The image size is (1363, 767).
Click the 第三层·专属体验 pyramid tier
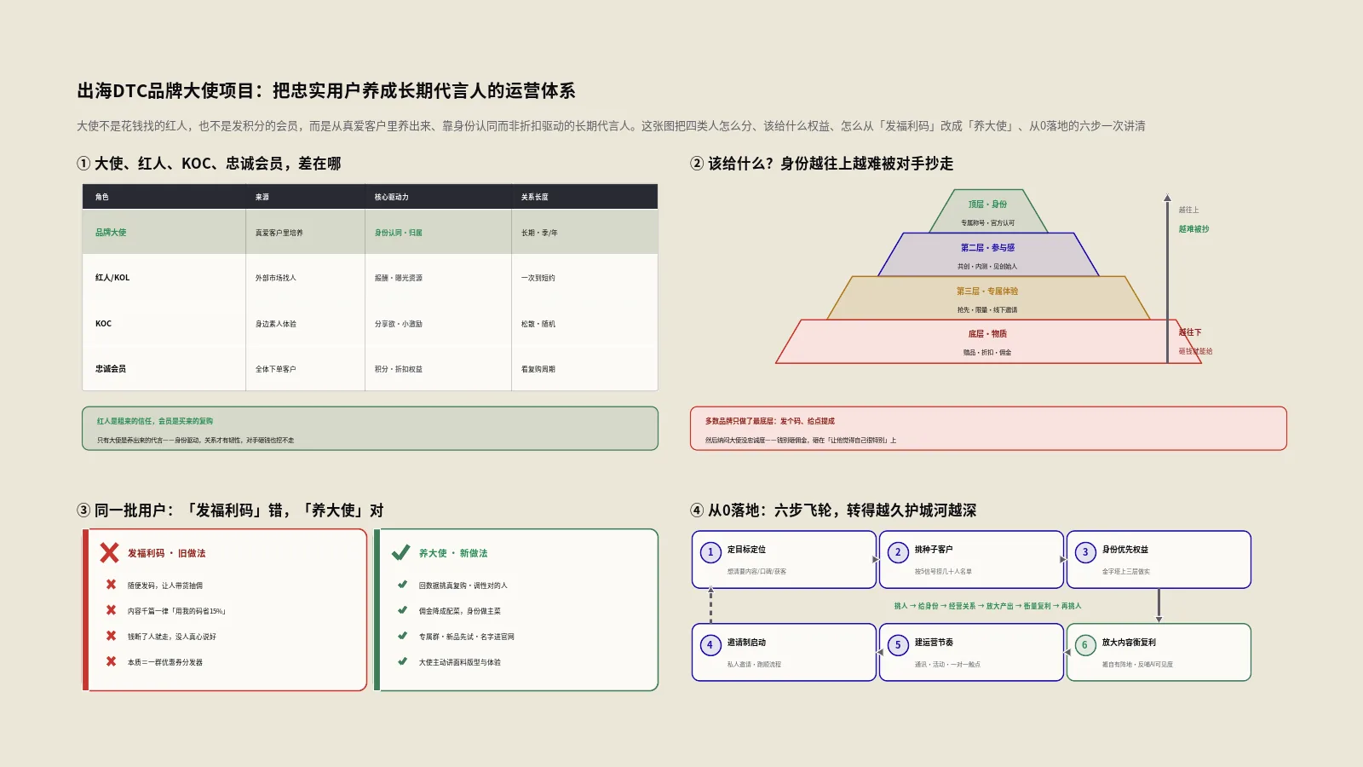[988, 298]
